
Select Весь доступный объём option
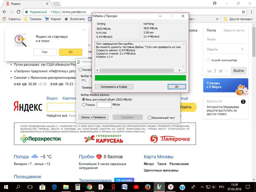point(84,99)
